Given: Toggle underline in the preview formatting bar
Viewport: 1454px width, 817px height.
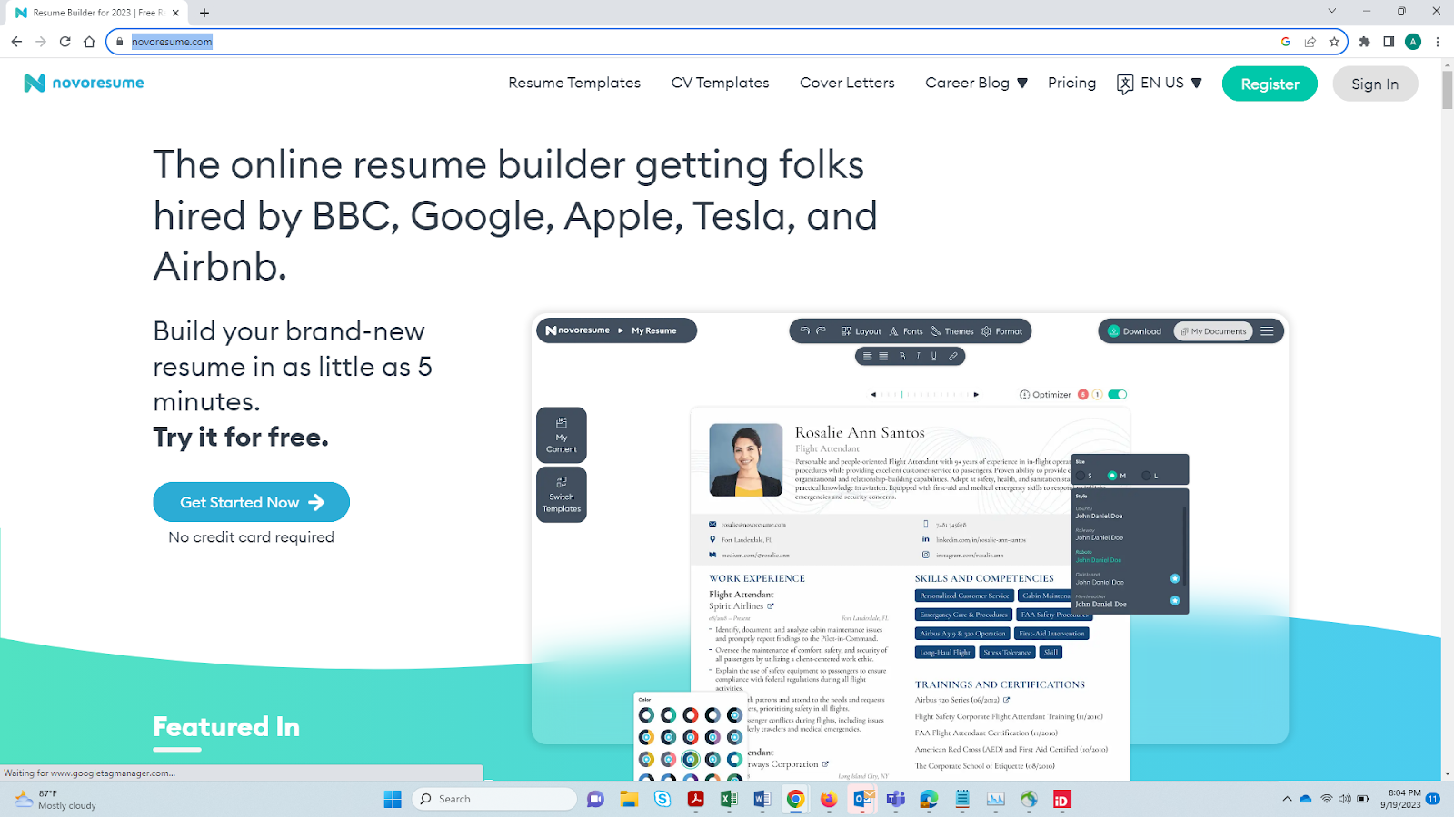Looking at the screenshot, I should point(933,357).
